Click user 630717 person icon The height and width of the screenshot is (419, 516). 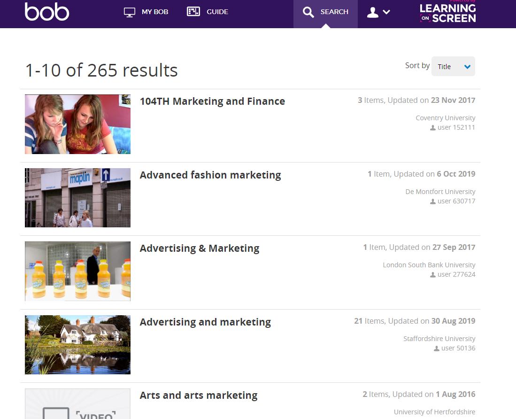[433, 202]
